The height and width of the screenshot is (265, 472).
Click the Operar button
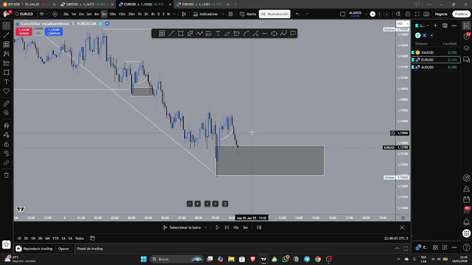[63, 249]
